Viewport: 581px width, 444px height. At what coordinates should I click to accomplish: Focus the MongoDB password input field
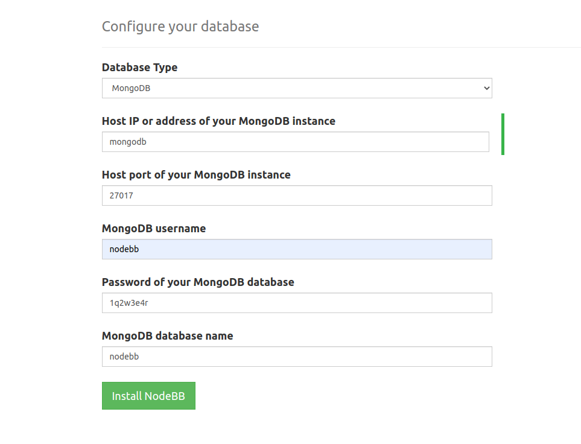coord(296,303)
